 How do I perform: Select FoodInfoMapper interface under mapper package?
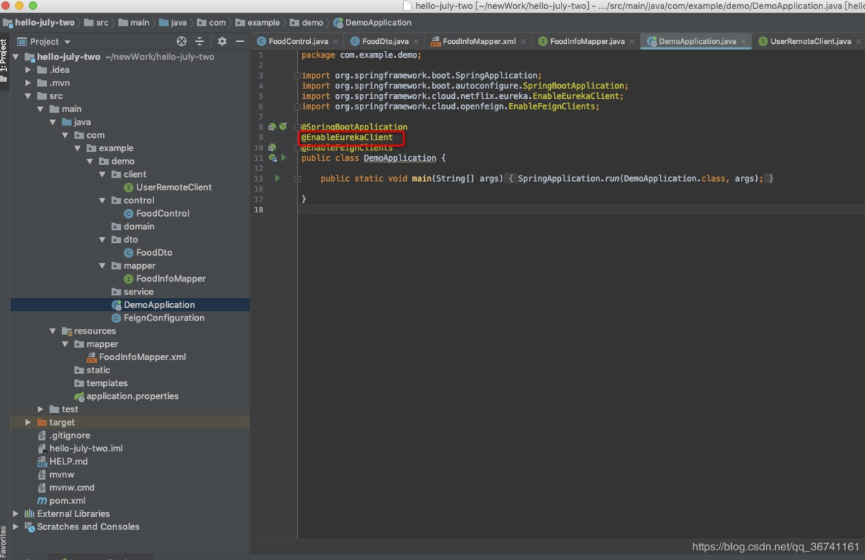coord(171,279)
